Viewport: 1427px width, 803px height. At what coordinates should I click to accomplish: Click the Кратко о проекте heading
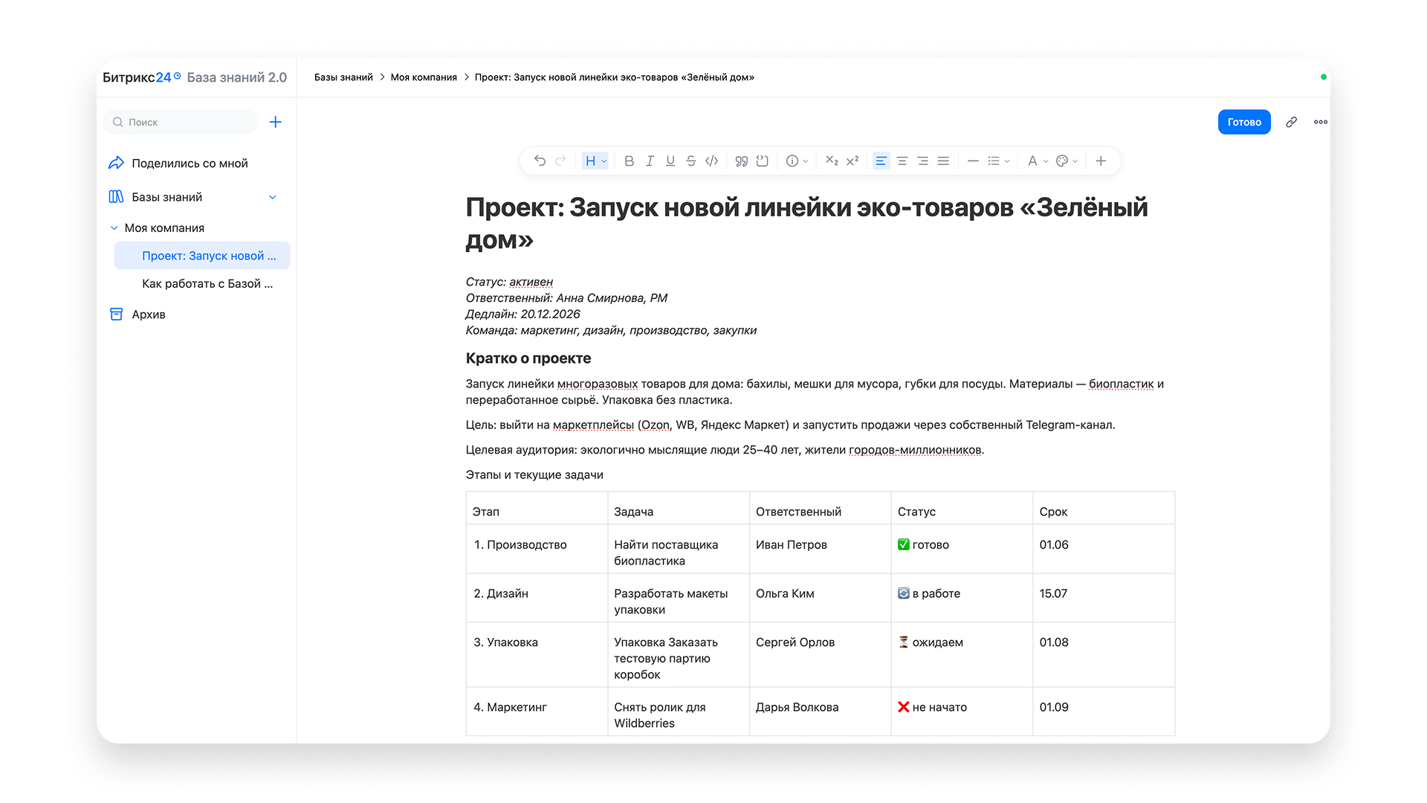(x=528, y=358)
